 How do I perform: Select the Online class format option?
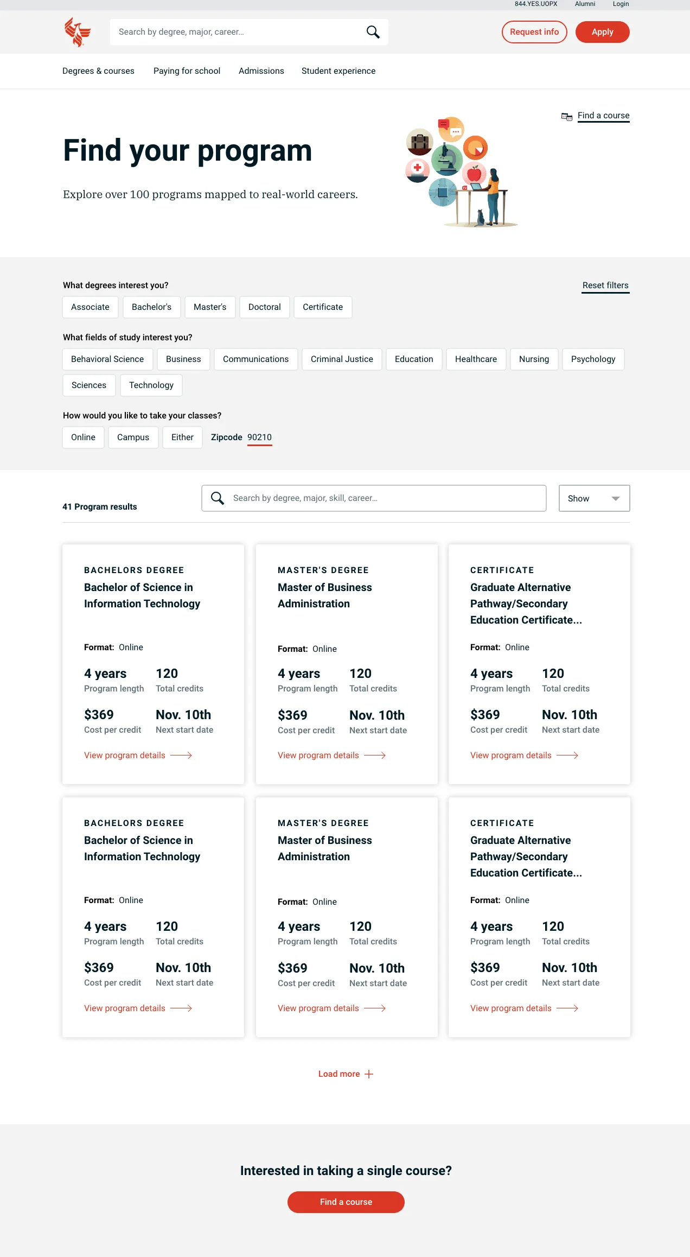(83, 437)
